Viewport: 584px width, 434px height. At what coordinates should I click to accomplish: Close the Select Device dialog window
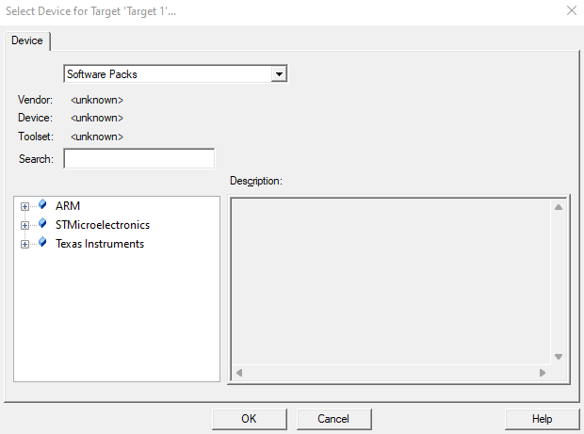coord(571,10)
